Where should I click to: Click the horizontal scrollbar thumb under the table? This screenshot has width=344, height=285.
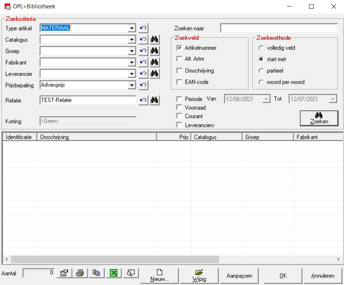click(x=115, y=259)
